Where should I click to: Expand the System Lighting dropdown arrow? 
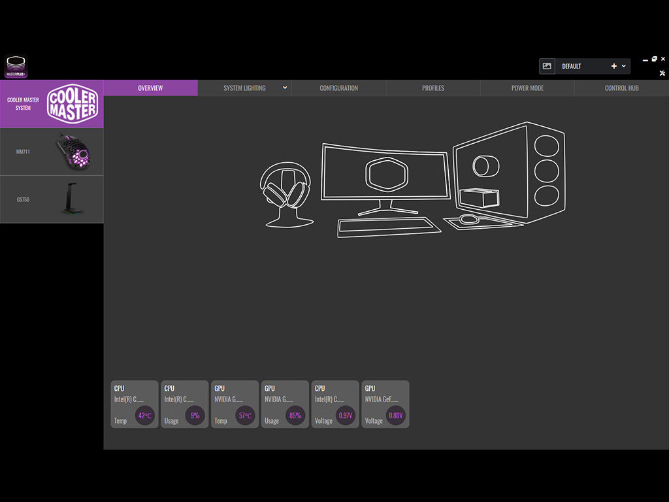coord(284,88)
